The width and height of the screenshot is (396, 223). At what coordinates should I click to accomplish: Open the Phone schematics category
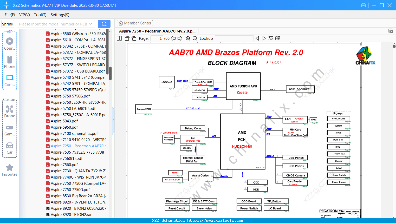10,62
